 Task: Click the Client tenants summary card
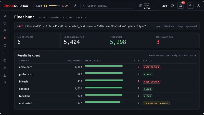[x=37, y=40]
